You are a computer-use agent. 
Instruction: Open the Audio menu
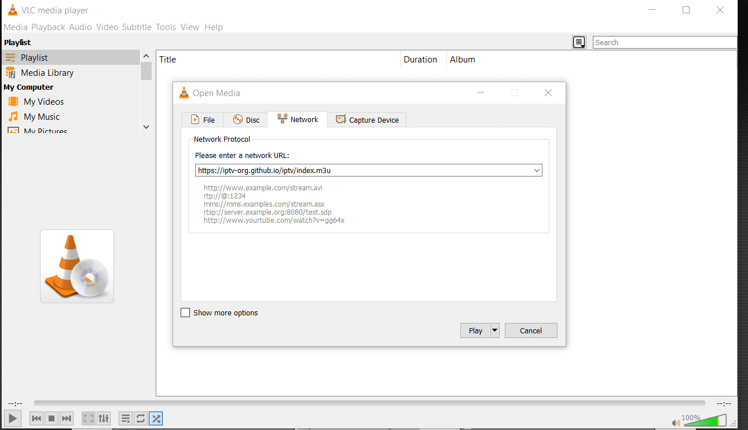tap(80, 27)
